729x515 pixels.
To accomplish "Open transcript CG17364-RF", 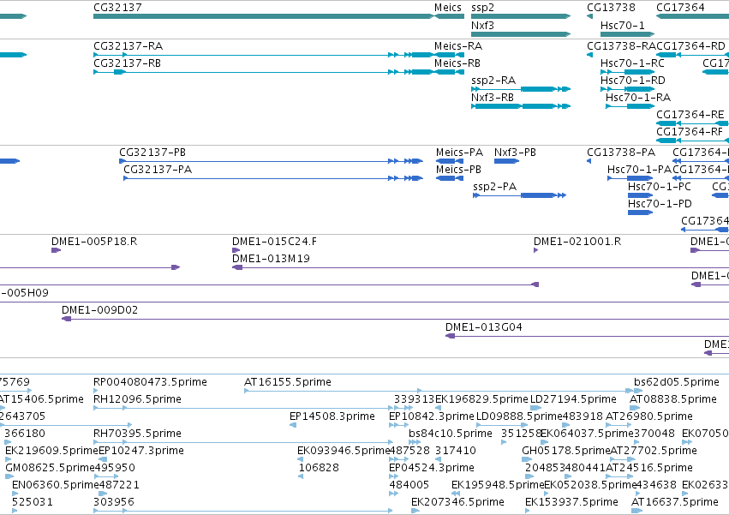I will coord(690,132).
